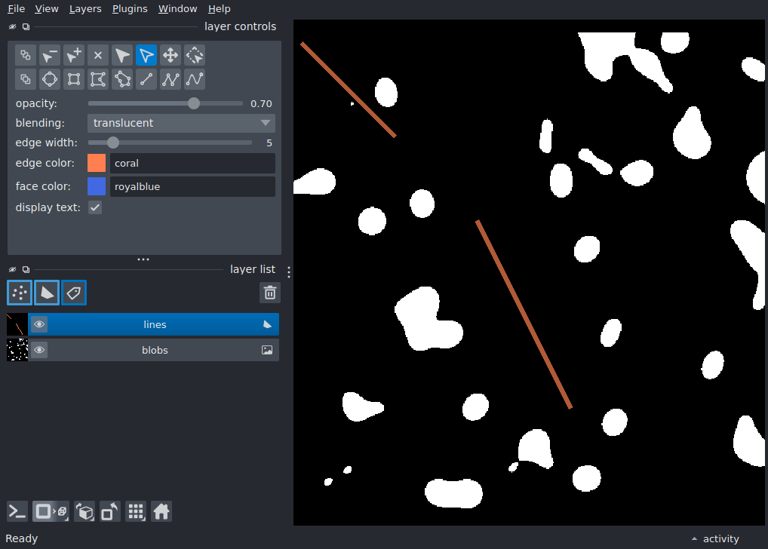Open the coral edge color swatch
768x549 pixels.
pos(97,163)
